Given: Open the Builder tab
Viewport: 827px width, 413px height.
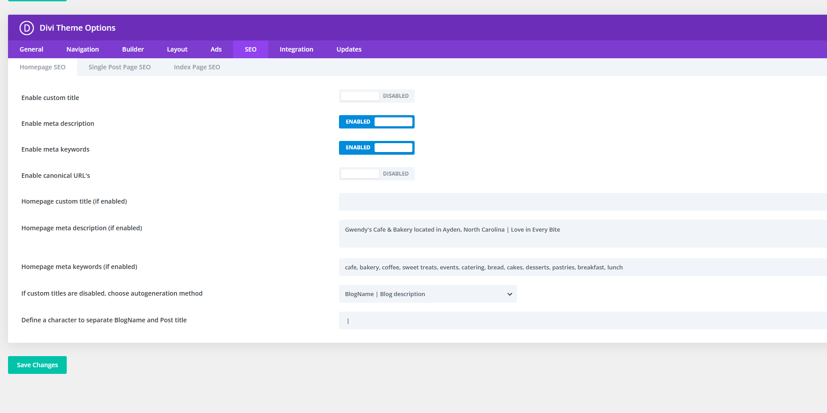Looking at the screenshot, I should [133, 49].
